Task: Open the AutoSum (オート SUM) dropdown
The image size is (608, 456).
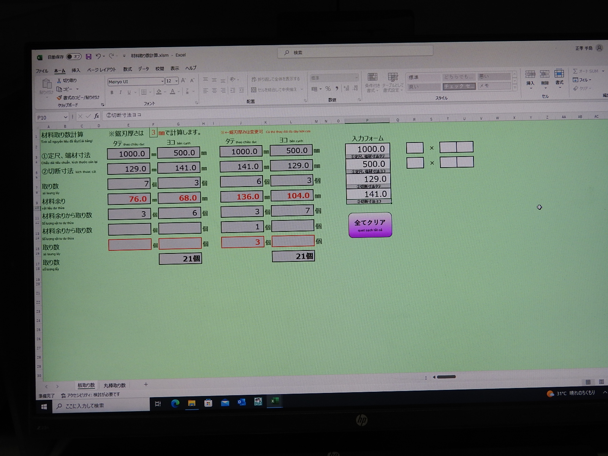Action: point(603,71)
